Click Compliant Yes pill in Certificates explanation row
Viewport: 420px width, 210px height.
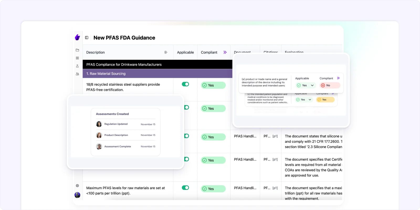tap(213, 160)
